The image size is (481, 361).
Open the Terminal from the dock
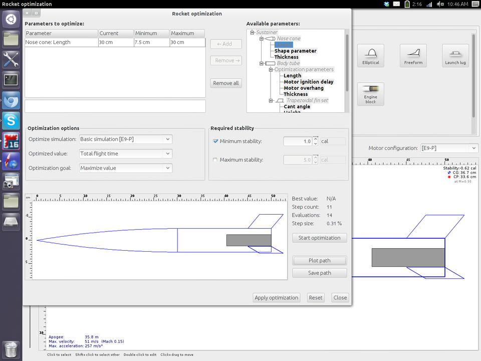click(11, 79)
